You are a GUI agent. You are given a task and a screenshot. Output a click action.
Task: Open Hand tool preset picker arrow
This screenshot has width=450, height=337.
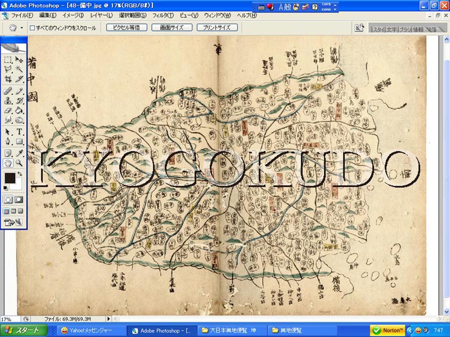pyautogui.click(x=22, y=28)
